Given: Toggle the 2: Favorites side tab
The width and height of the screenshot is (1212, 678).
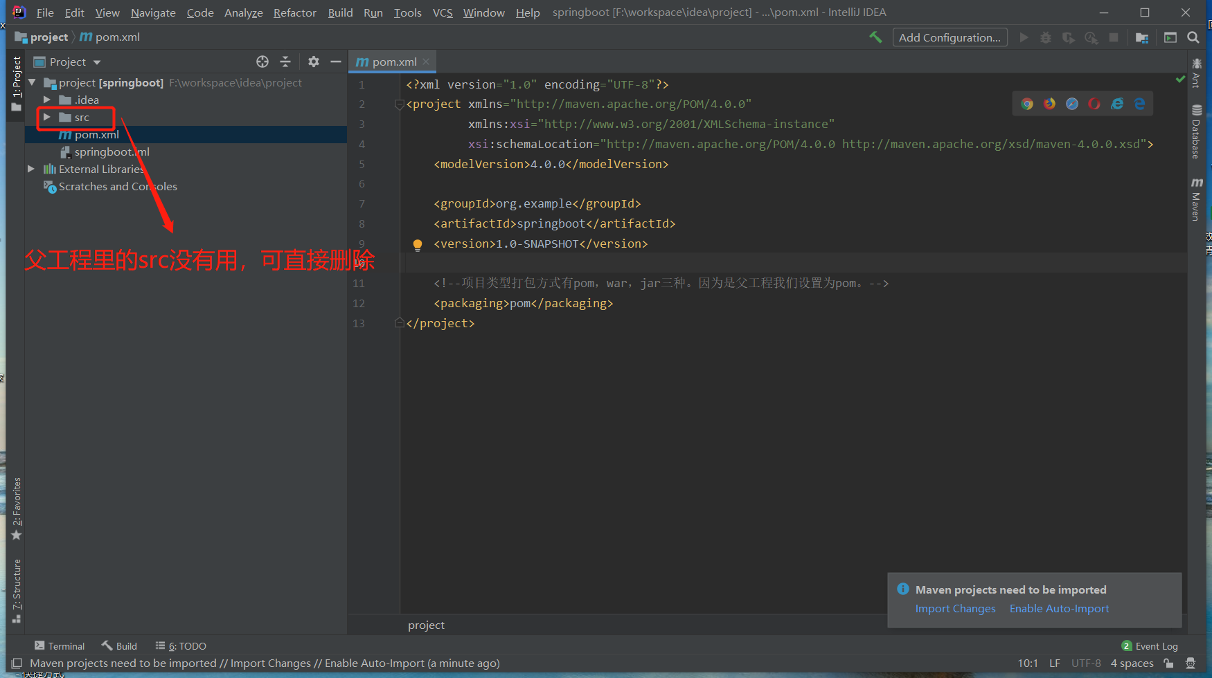Looking at the screenshot, I should tap(17, 509).
